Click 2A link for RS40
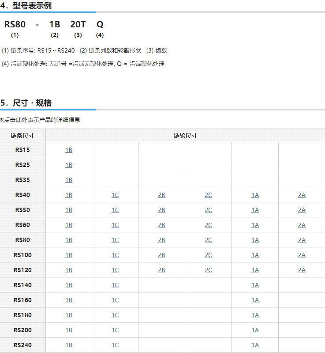The height and width of the screenshot is (353, 325). (x=302, y=195)
